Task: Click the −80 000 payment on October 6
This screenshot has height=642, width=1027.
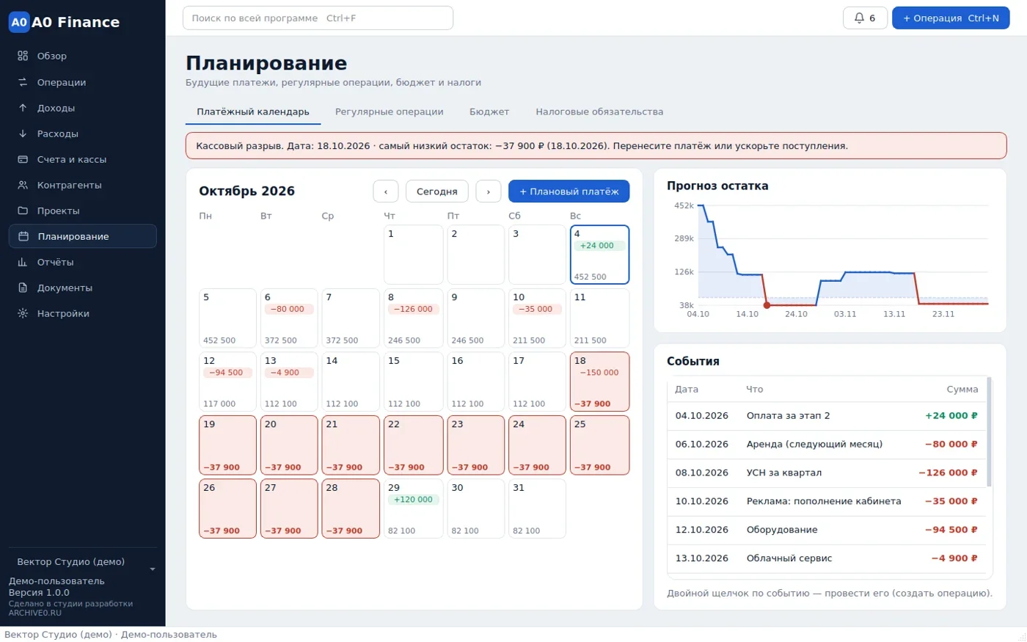Action: click(x=288, y=309)
